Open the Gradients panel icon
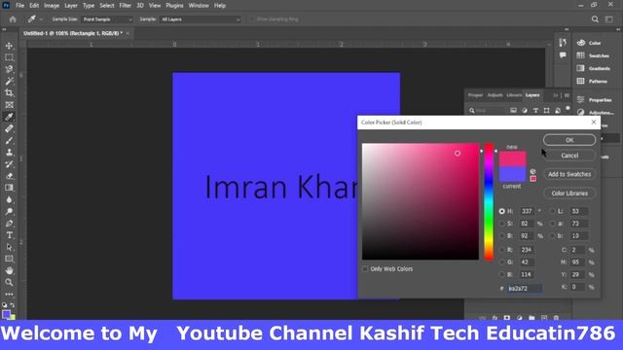 (581, 68)
